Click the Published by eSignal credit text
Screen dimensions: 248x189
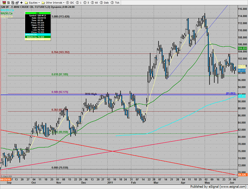pyautogui.click(x=219, y=187)
